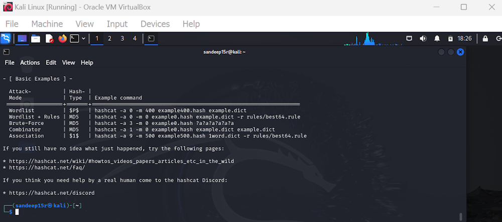The height and width of the screenshot is (222, 502).
Task: Click the show desktop panel icon
Action: [22, 39]
